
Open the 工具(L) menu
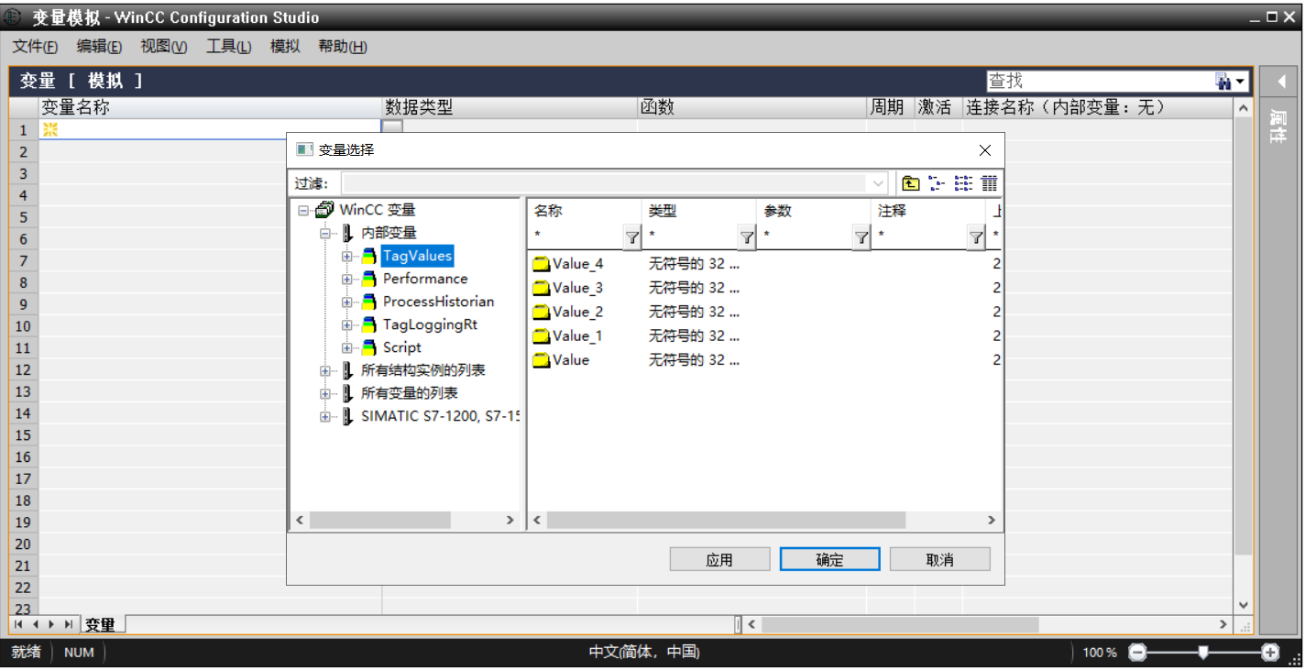pos(228,47)
